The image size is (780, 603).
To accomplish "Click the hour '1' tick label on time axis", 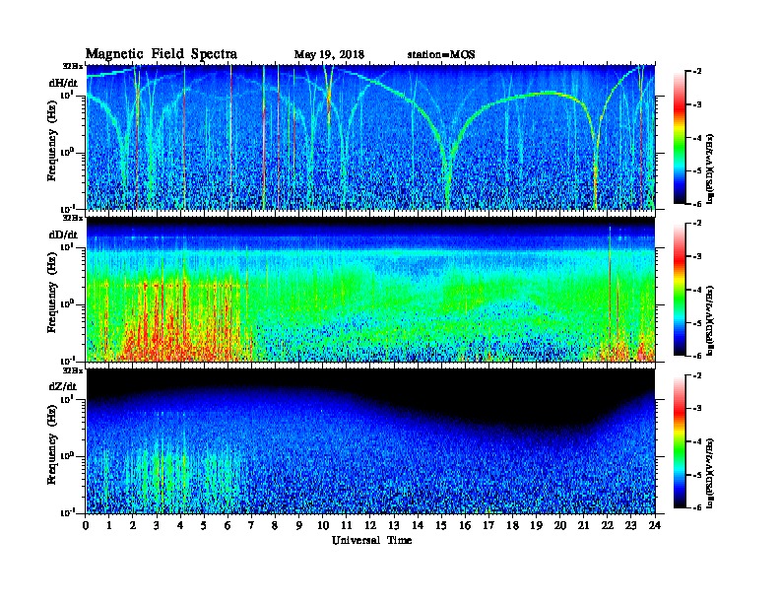I will click(x=109, y=526).
